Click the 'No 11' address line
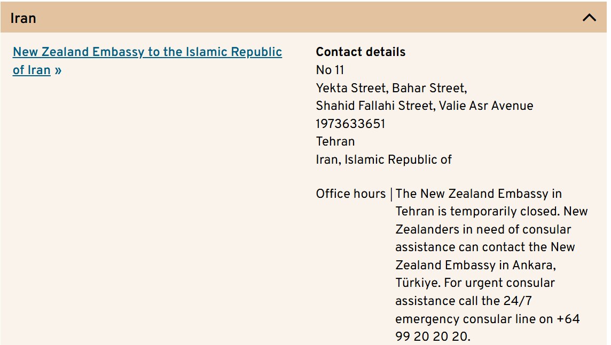The height and width of the screenshot is (345, 611). [330, 70]
